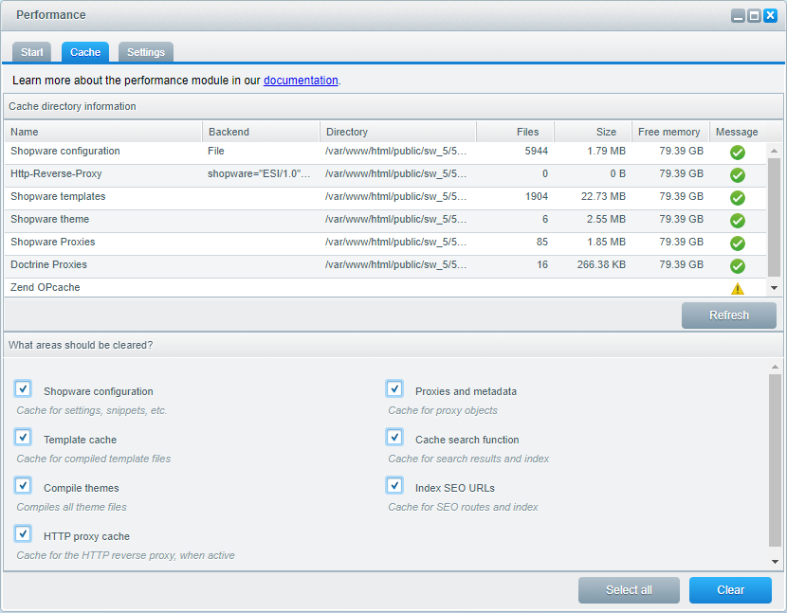Click clear-areas panel scrollbar down arrow
787x613 pixels.
775,562
